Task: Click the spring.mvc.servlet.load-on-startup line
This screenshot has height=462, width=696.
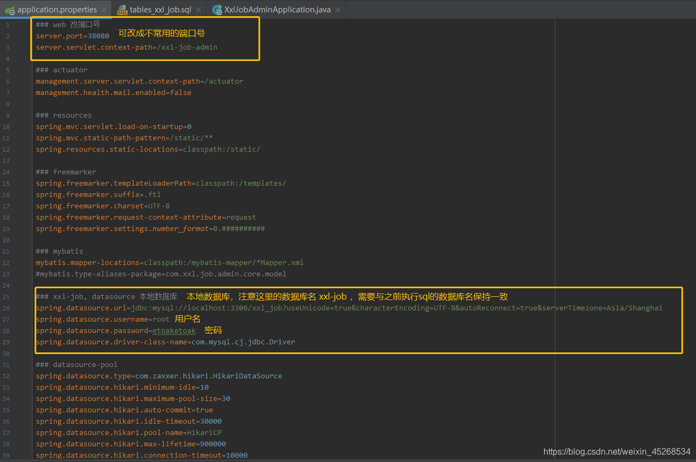Action: pyautogui.click(x=114, y=126)
